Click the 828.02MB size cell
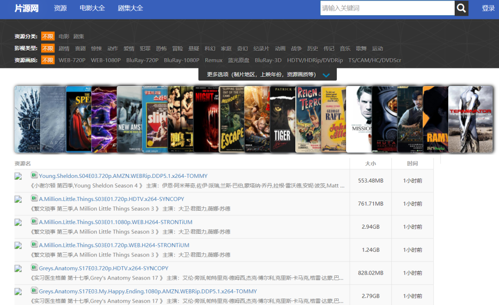 [371, 273]
